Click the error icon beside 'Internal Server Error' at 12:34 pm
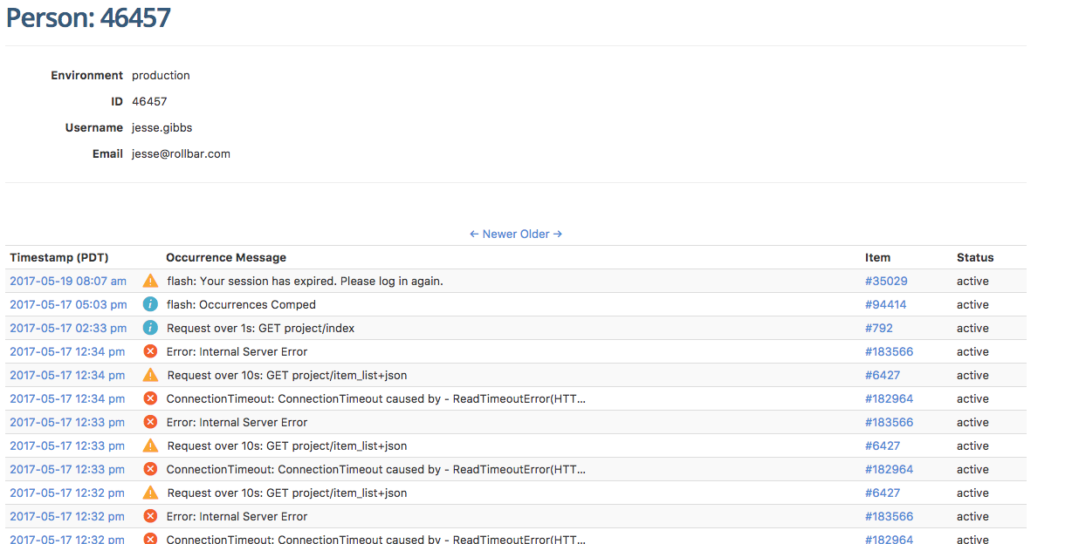Screen dimensions: 1072x544 click(149, 351)
